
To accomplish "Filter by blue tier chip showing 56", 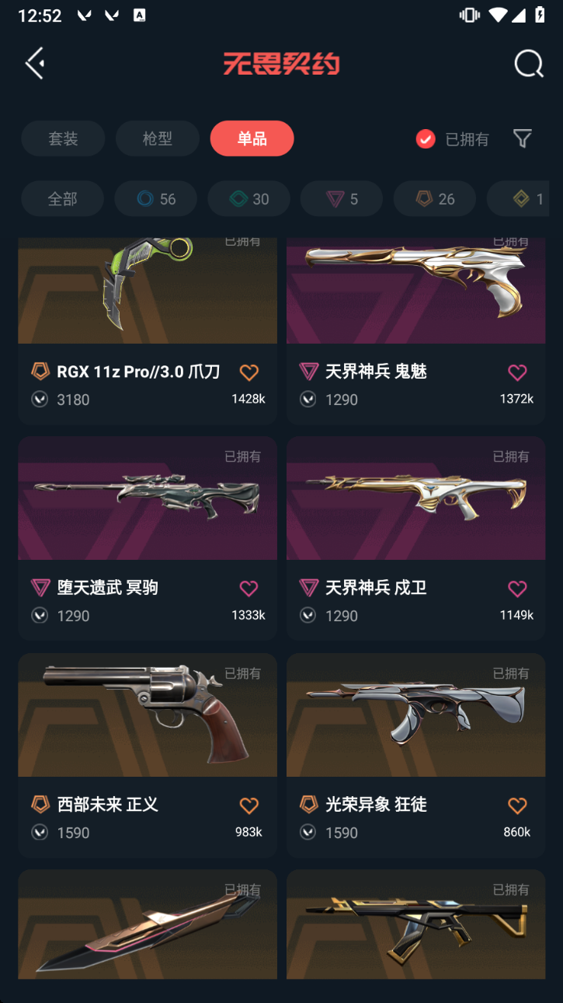I will 155,199.
